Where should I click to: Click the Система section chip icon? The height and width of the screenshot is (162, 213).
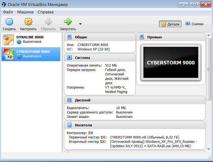70,58
